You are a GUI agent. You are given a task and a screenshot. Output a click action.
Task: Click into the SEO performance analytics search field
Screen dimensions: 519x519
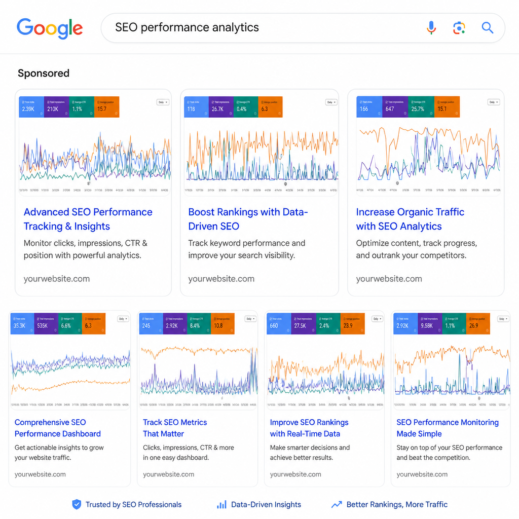[265, 28]
